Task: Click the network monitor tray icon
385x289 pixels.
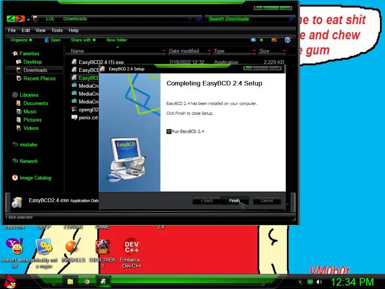Action: pyautogui.click(x=310, y=282)
